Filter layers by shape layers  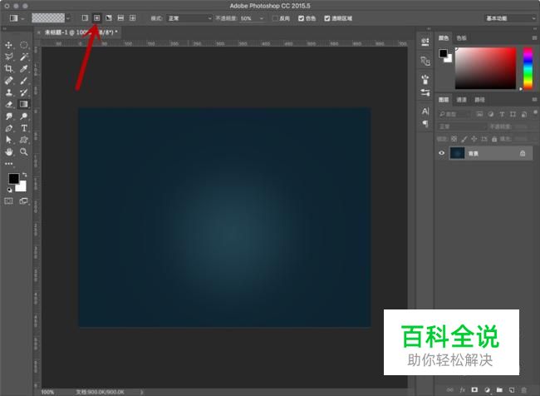(513, 114)
